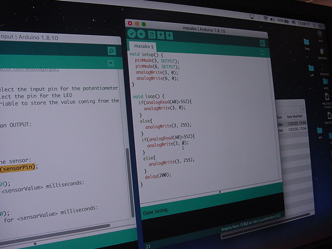Click the AnalogInput window vertical scrollbar
Screen dimensions: 332x249
(x=129, y=182)
